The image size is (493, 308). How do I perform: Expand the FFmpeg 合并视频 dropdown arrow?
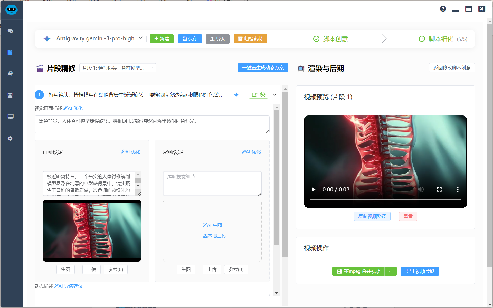point(390,271)
